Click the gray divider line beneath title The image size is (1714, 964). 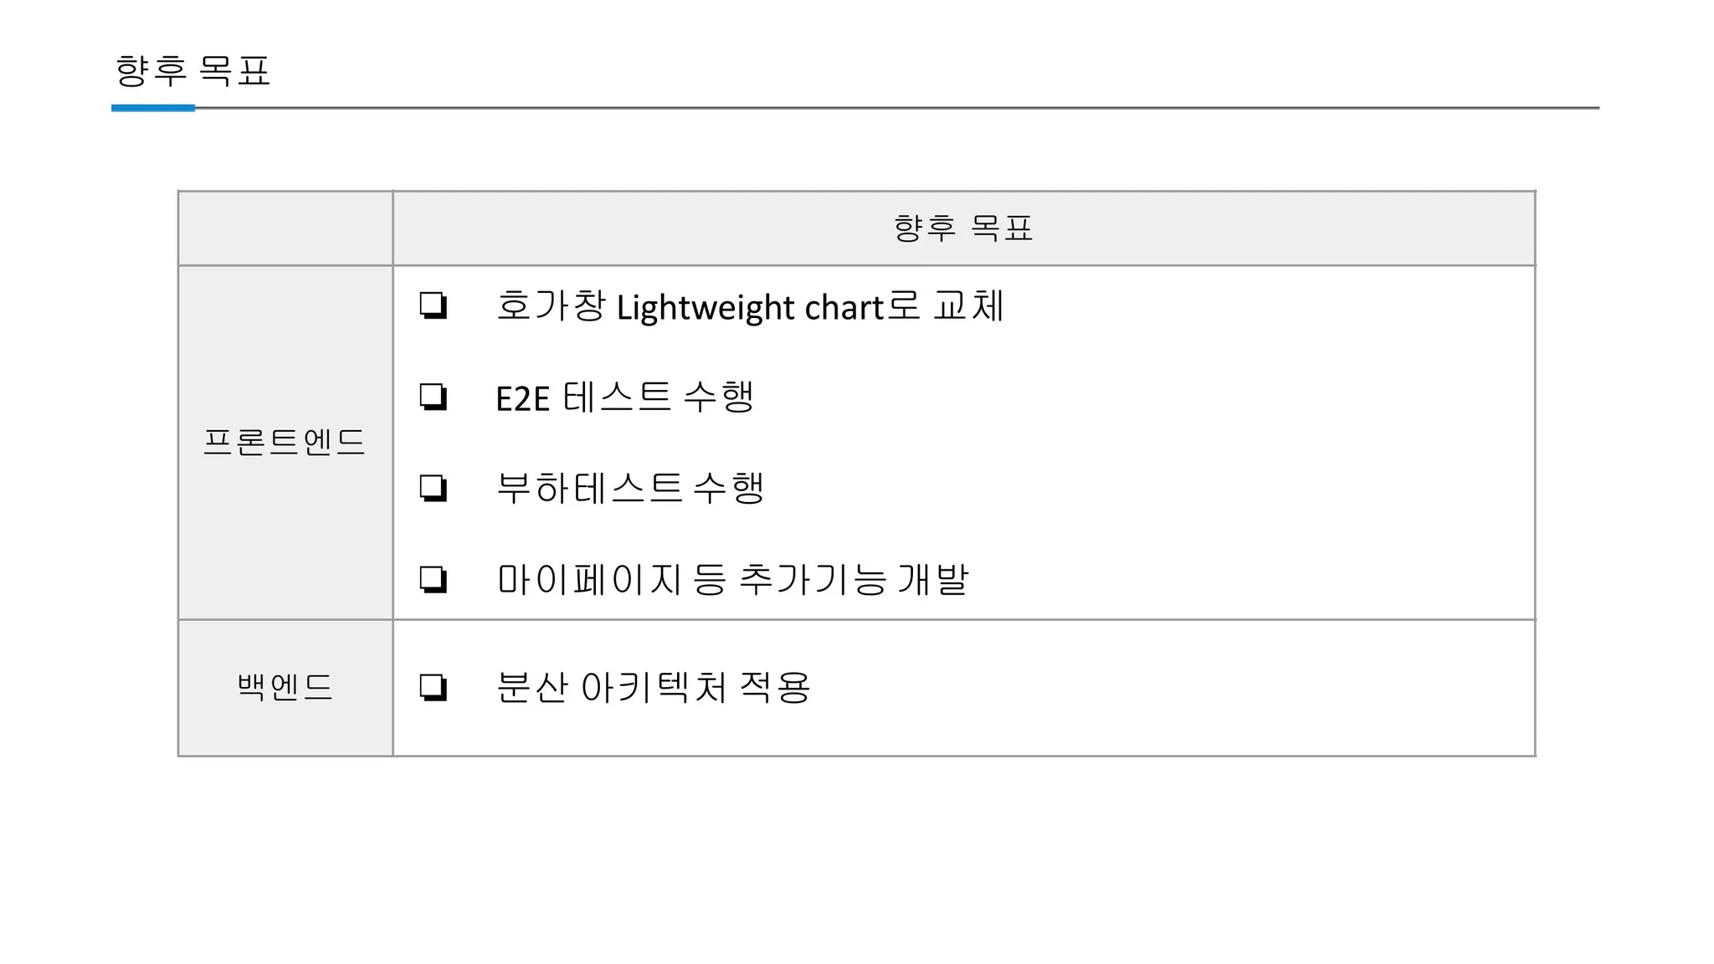tap(897, 108)
